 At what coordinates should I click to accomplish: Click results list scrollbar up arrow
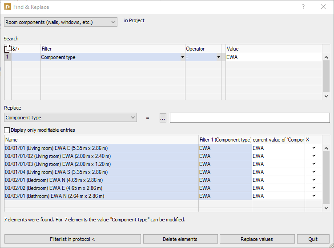pyautogui.click(x=326, y=148)
